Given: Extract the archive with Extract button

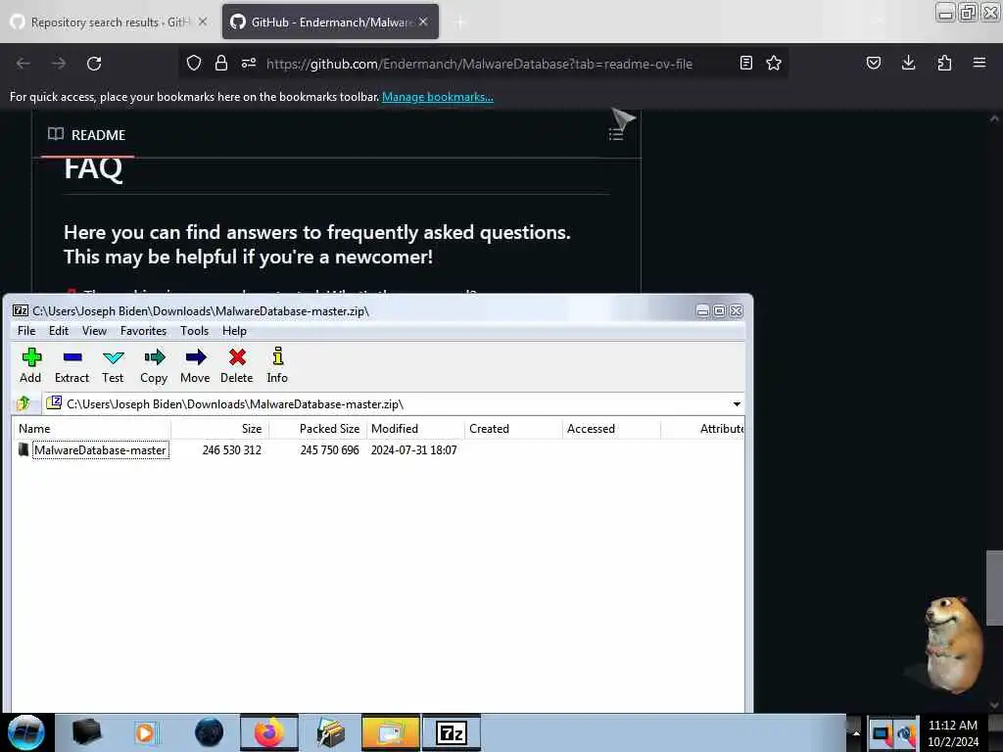Looking at the screenshot, I should point(72,365).
